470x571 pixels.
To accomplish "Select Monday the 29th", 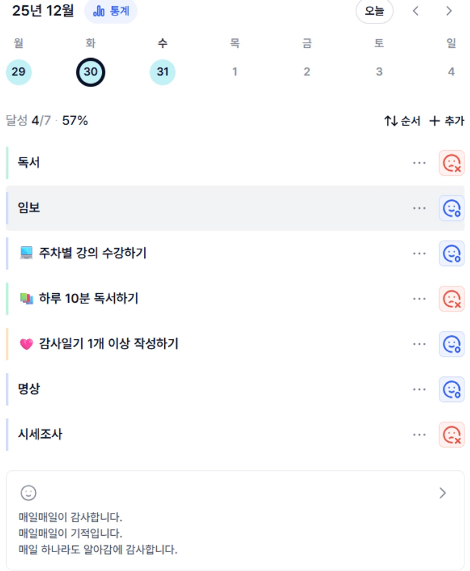I will click(x=19, y=72).
